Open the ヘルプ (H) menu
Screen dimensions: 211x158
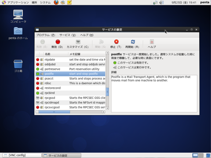click(x=87, y=35)
